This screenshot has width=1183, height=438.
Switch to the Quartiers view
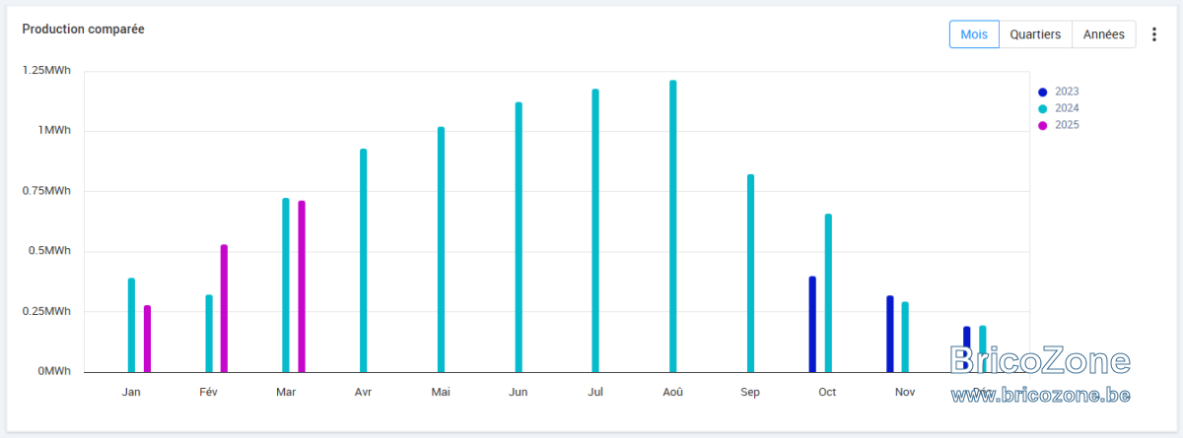click(1035, 34)
